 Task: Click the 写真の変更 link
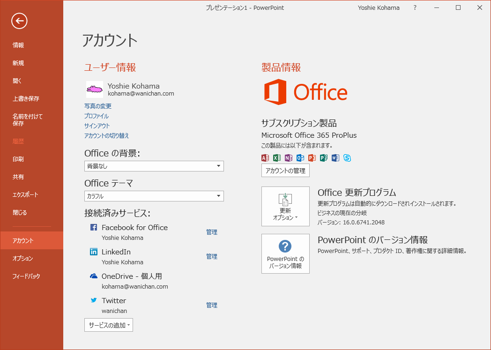tap(98, 106)
